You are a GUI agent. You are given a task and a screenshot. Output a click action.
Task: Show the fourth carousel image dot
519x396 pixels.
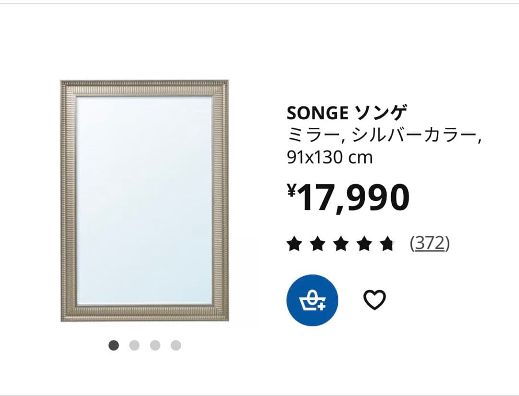(176, 345)
